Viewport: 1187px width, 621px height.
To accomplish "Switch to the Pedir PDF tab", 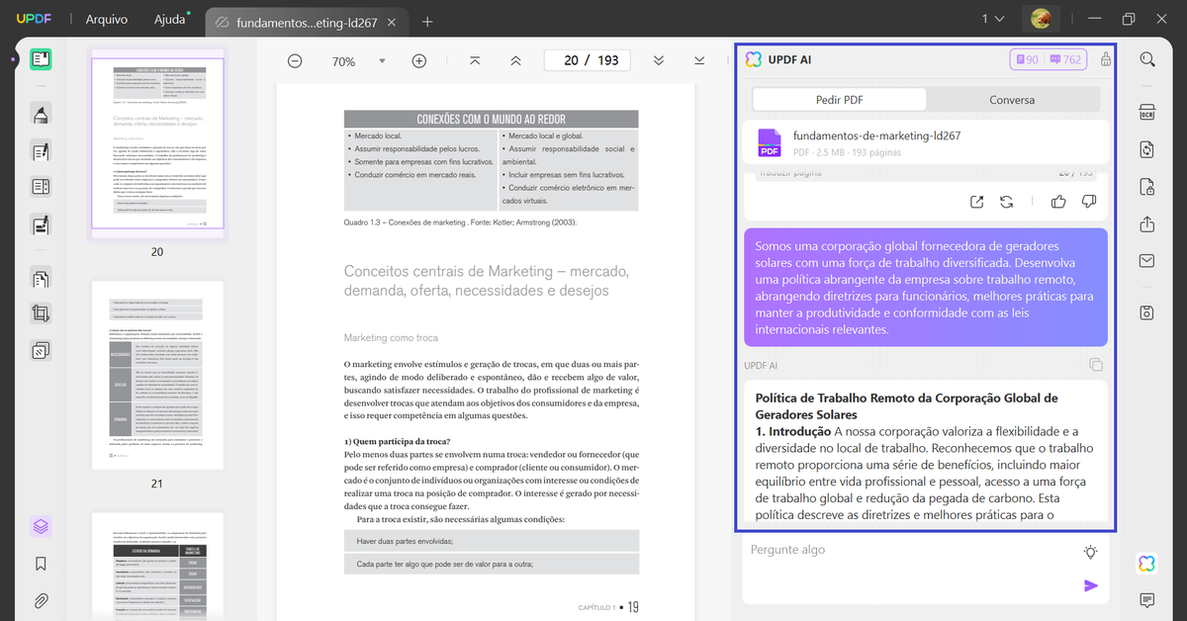I will pyautogui.click(x=840, y=100).
